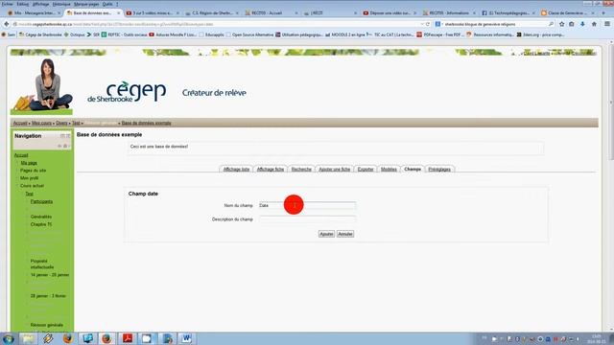The image size is (614, 345).
Task: Open the Firefox Outils menu
Action: (x=107, y=4)
